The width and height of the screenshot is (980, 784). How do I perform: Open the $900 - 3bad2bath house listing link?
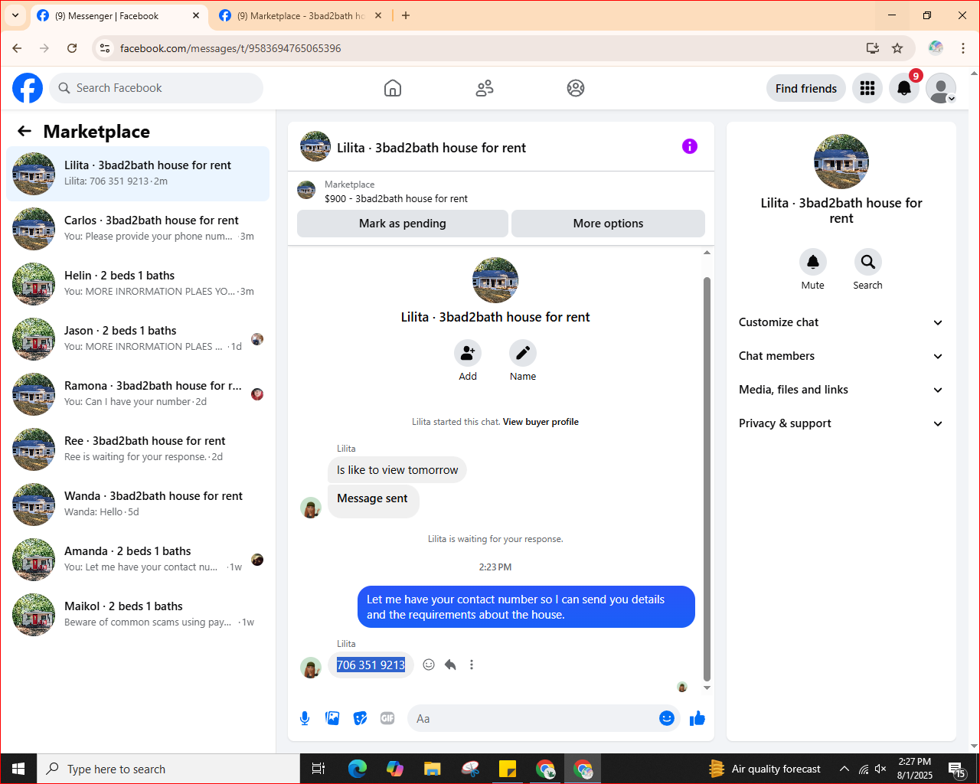396,198
